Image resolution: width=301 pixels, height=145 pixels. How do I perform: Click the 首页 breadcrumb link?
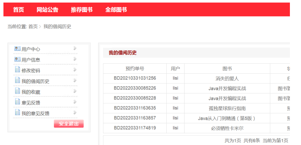[x=33, y=27]
